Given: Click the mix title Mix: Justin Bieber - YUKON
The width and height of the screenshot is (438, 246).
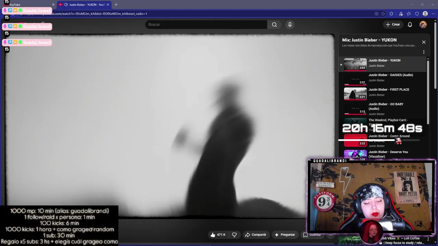Looking at the screenshot, I should pos(369,40).
